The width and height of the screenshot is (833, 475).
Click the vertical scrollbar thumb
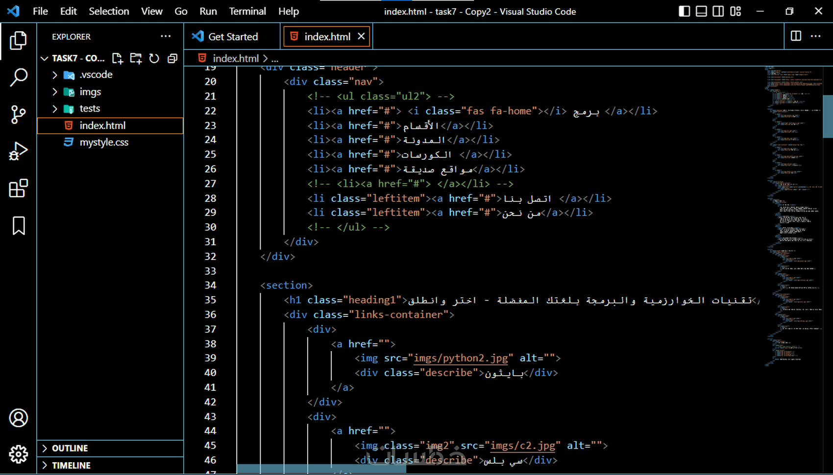pyautogui.click(x=828, y=117)
